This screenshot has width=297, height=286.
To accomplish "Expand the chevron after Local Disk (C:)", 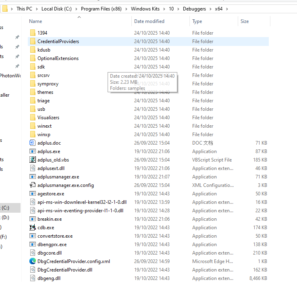I will (x=76, y=9).
